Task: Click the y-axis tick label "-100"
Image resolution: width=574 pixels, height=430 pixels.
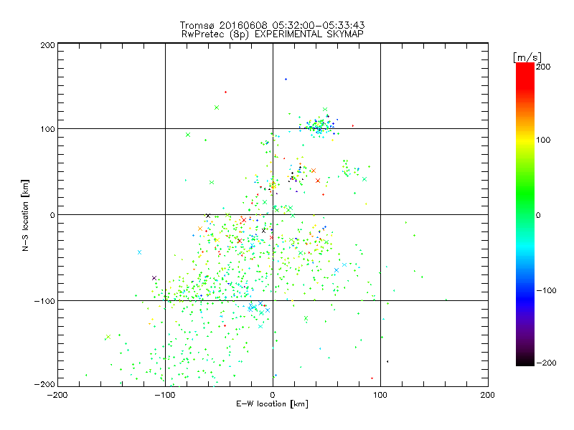Action: point(44,301)
